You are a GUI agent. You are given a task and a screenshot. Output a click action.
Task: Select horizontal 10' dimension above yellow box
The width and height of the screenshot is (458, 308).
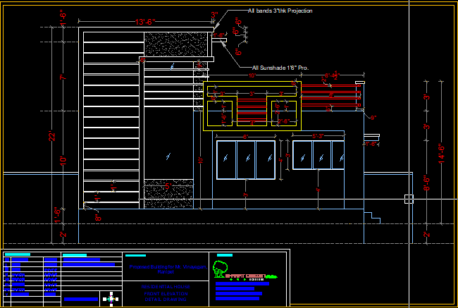(x=252, y=75)
